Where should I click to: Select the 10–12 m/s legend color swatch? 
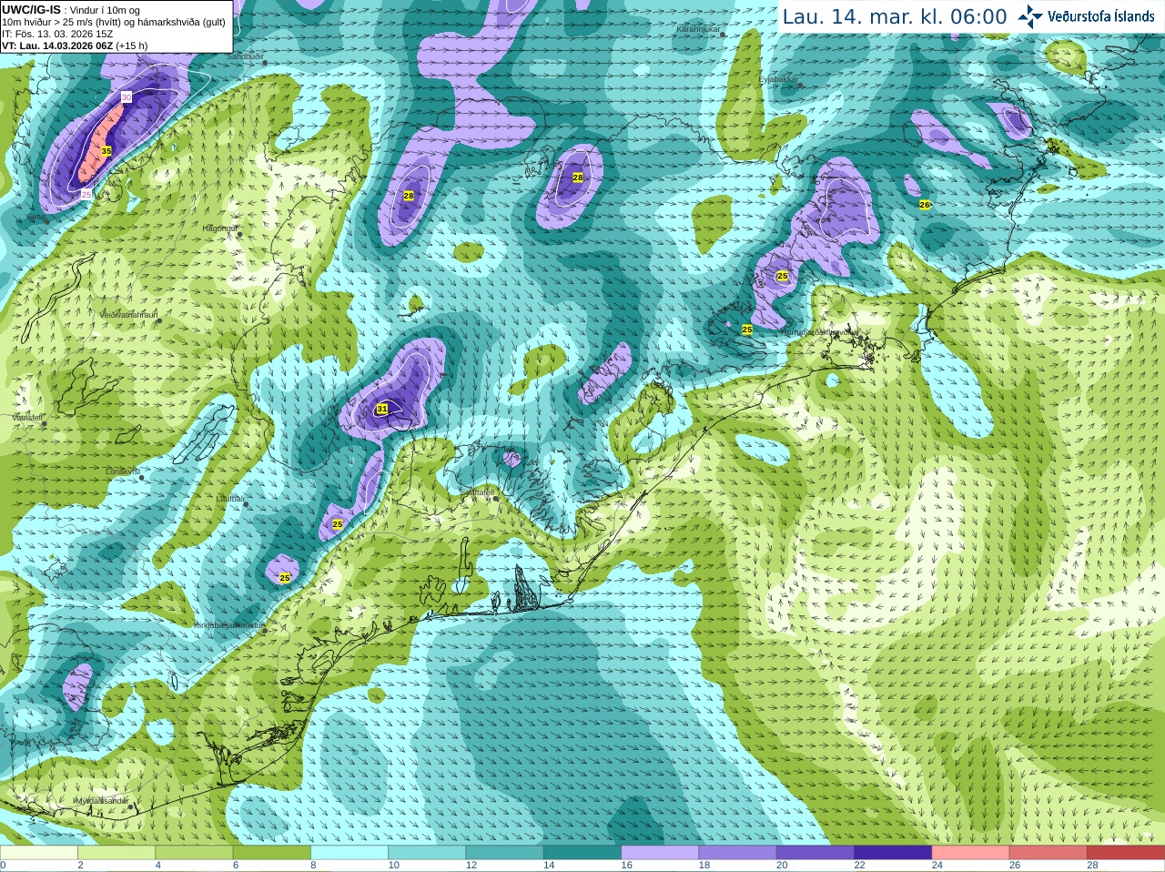(427, 853)
